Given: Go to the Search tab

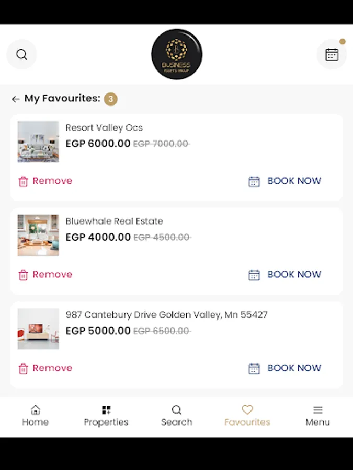Looking at the screenshot, I should coord(177,416).
